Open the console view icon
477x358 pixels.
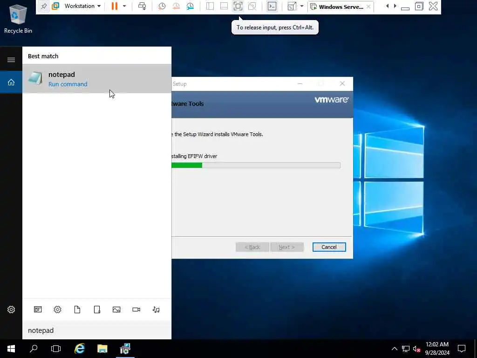point(272,6)
